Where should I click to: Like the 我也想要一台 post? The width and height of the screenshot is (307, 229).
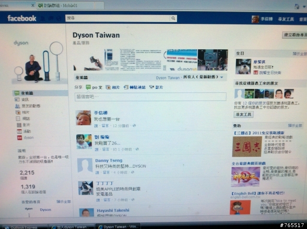point(96,126)
